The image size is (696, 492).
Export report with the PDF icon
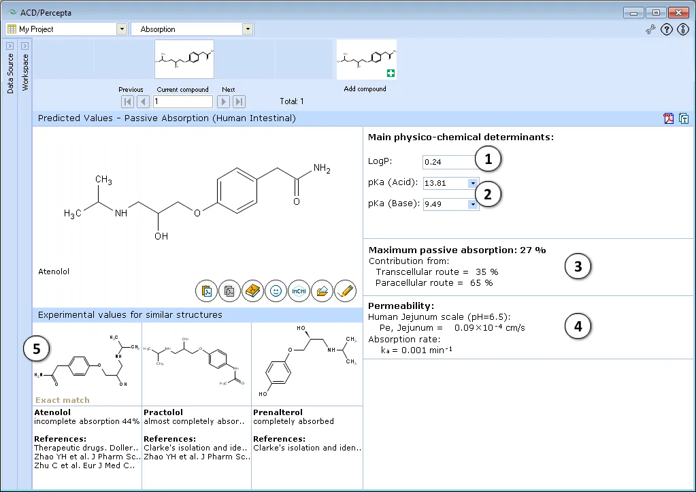pos(669,118)
